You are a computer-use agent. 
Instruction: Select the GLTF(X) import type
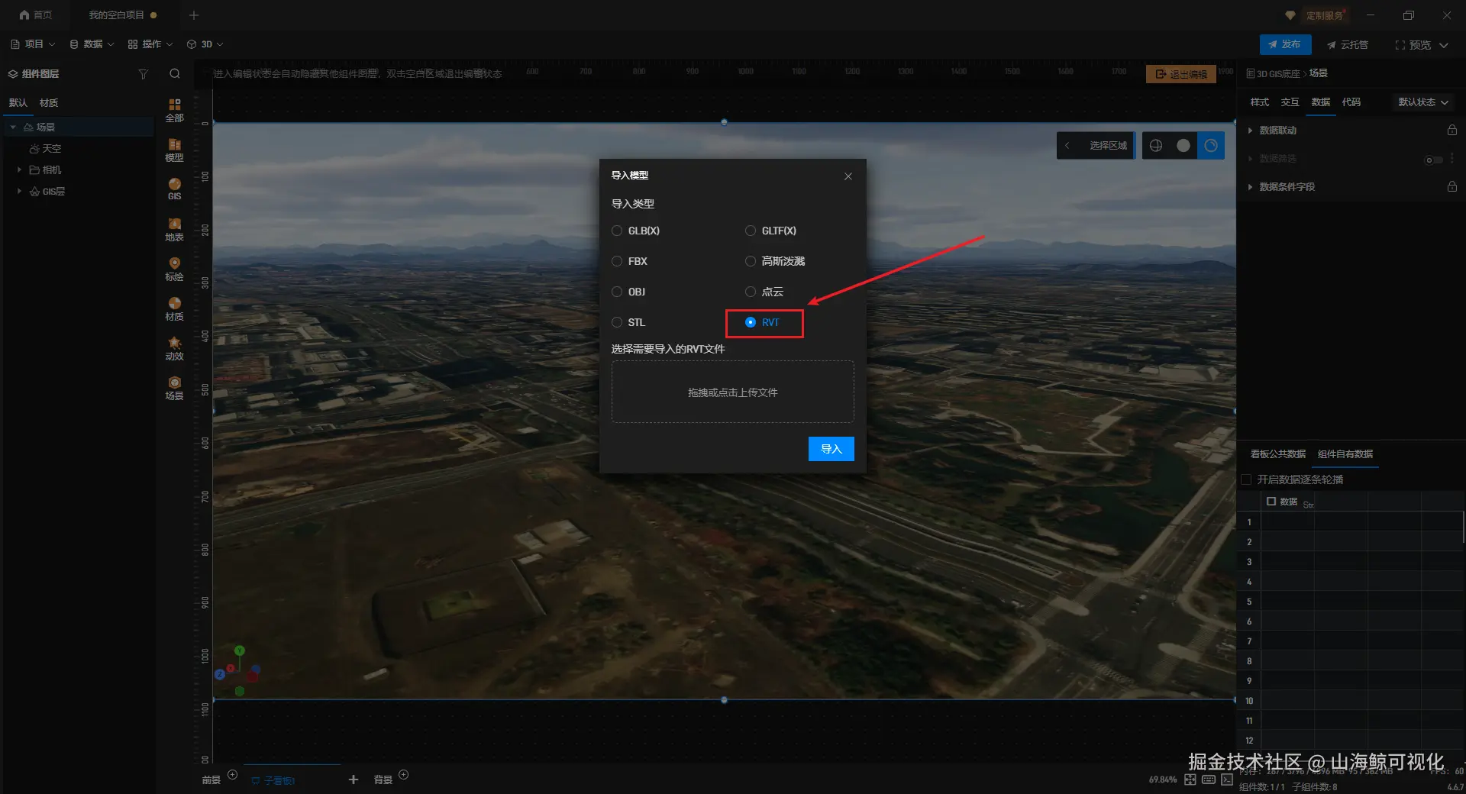click(x=771, y=231)
